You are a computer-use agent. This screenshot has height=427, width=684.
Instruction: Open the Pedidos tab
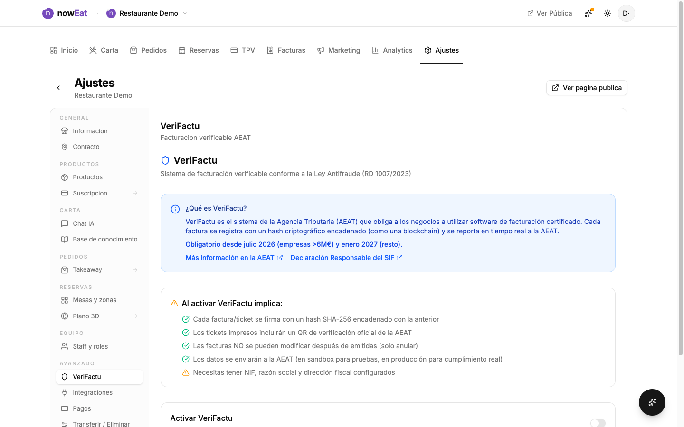[x=148, y=50]
